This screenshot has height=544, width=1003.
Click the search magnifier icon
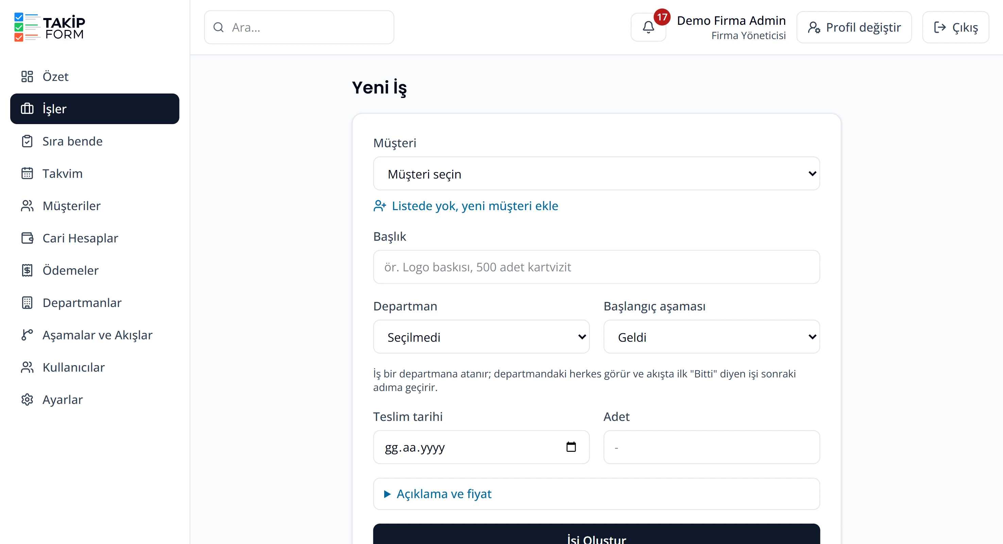(x=218, y=27)
